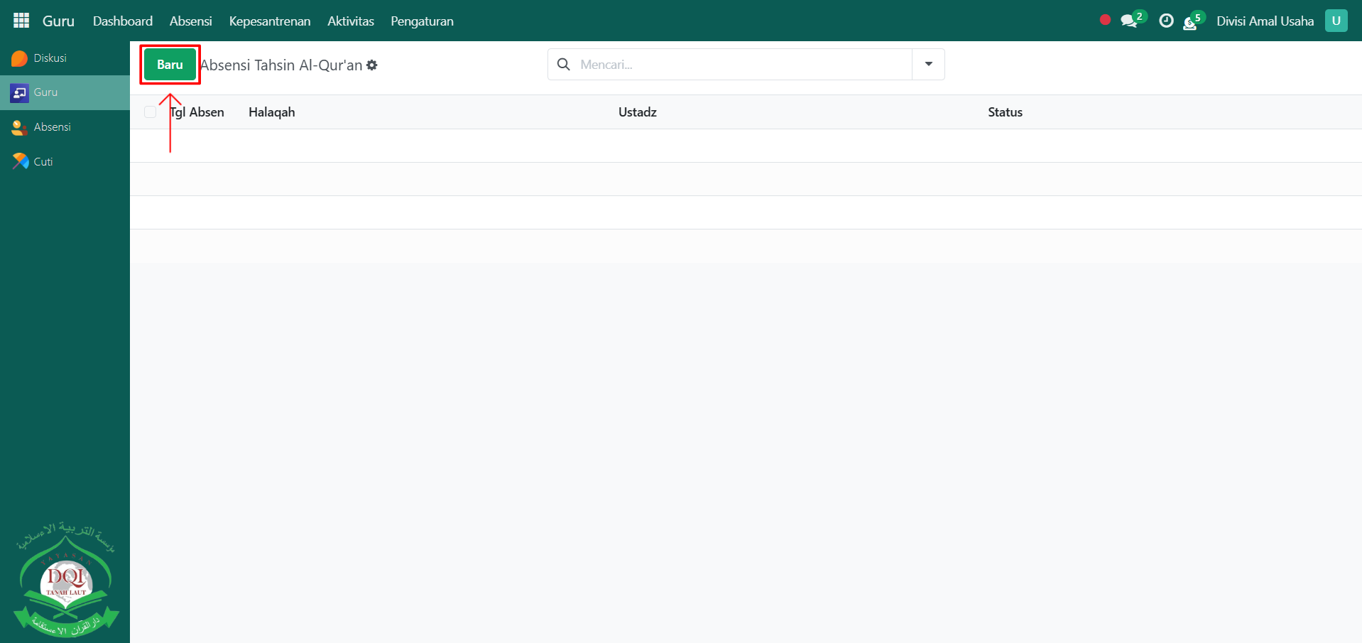The height and width of the screenshot is (643, 1362).
Task: Sort by Halaqah column header
Action: point(272,112)
